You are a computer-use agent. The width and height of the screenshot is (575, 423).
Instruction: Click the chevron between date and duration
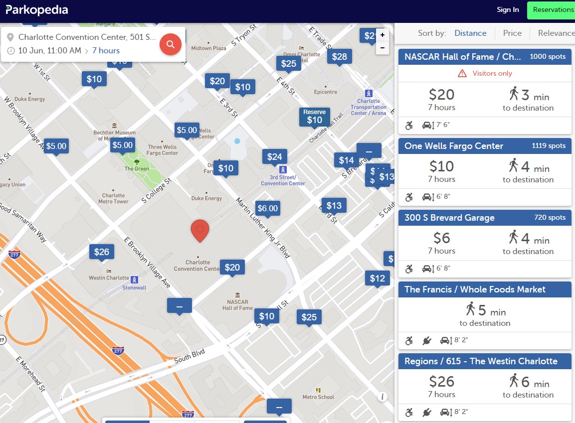coord(87,51)
